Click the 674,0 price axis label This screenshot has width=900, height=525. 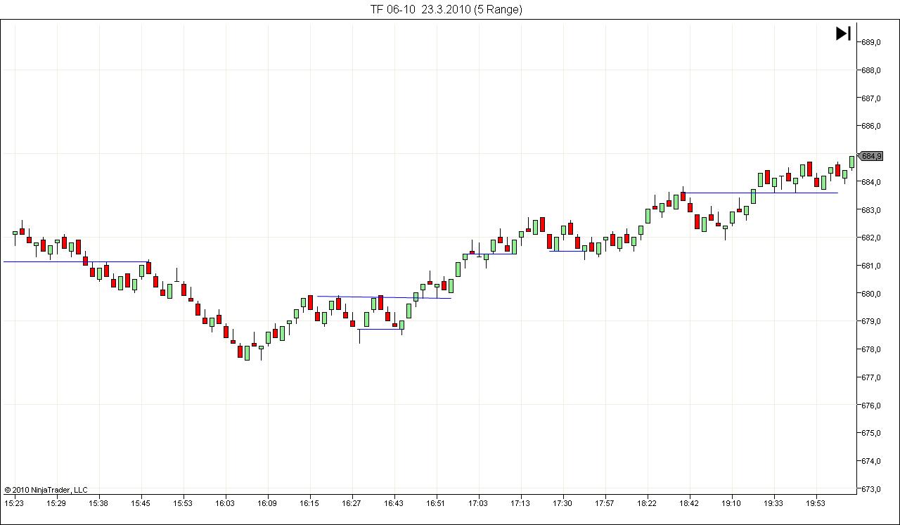(871, 461)
